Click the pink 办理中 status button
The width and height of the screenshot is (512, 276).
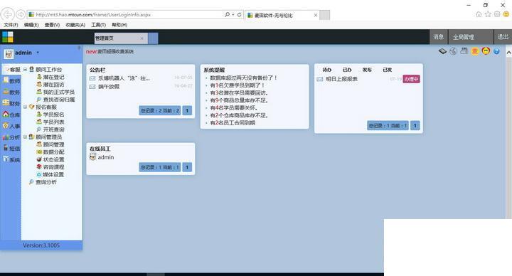coord(411,79)
